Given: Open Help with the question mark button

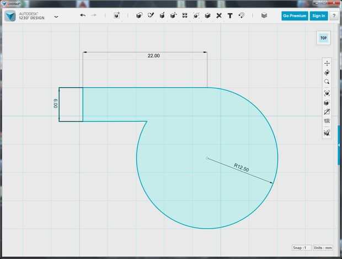Looking at the screenshot, I should coord(334,16).
